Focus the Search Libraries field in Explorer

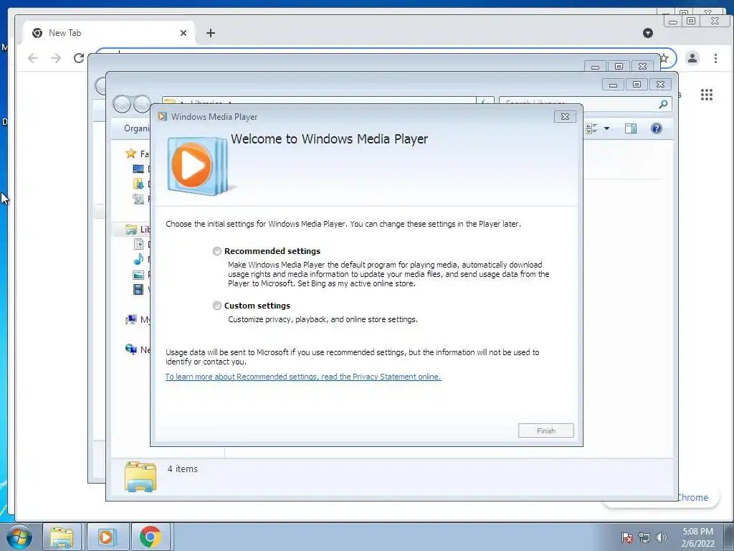coord(585,104)
